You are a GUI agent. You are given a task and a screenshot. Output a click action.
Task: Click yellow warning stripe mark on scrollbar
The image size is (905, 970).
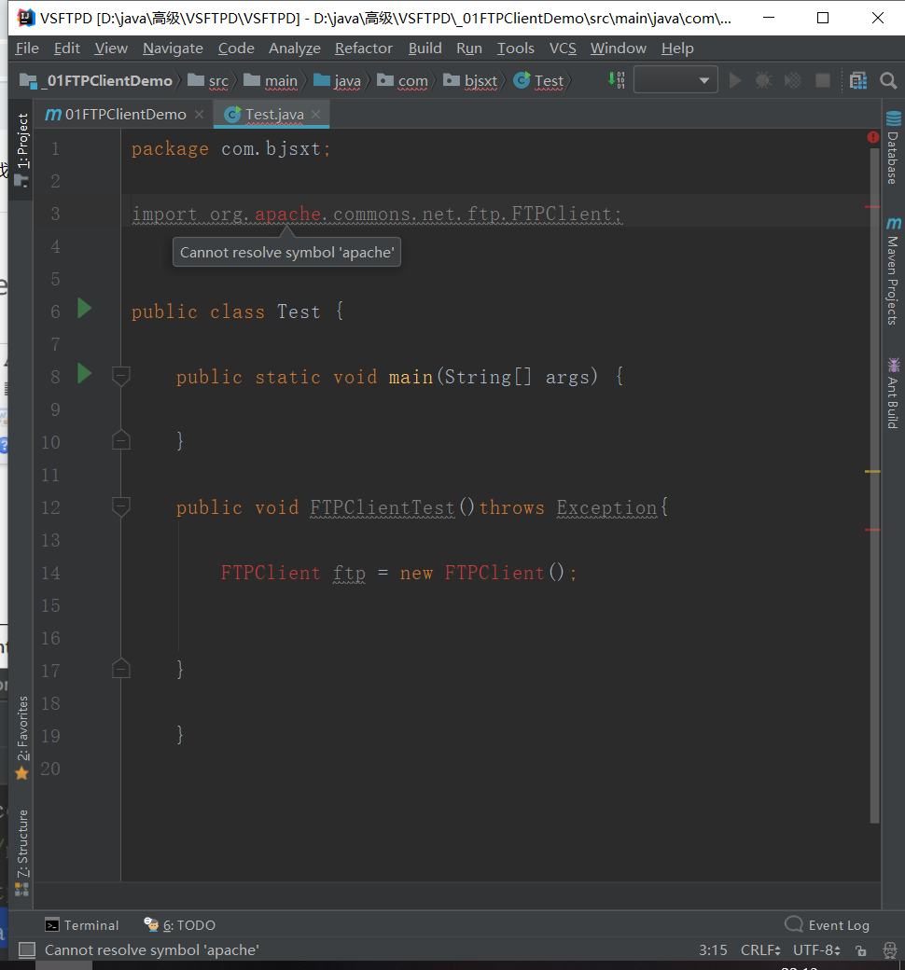pos(872,471)
